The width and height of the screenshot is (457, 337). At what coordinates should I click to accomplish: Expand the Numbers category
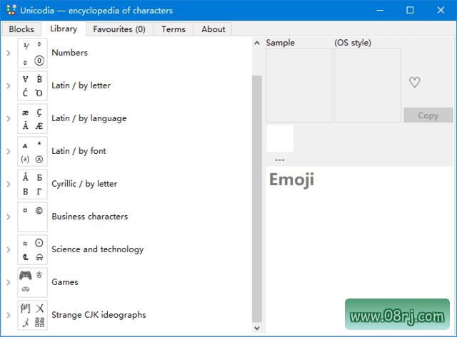pos(9,53)
